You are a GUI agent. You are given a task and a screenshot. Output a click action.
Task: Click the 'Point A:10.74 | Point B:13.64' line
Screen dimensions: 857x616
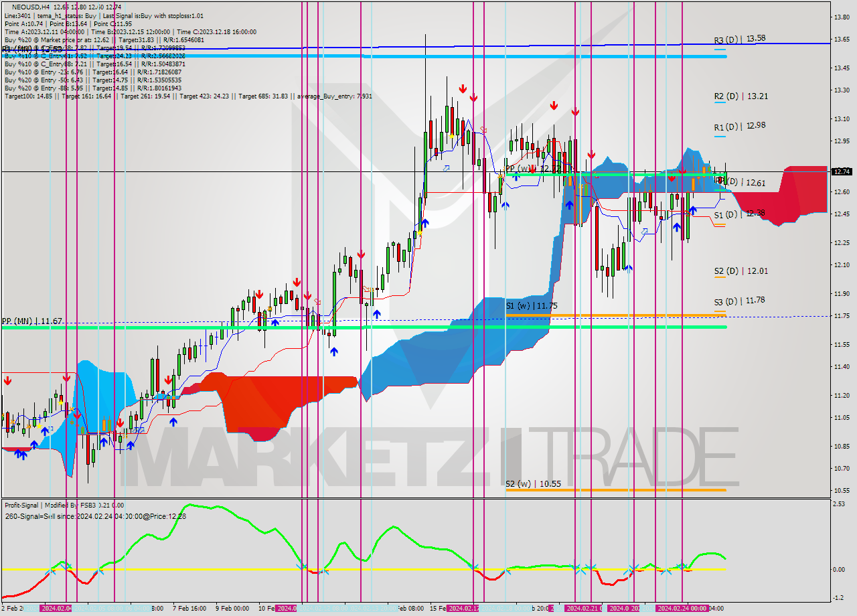click(68, 23)
